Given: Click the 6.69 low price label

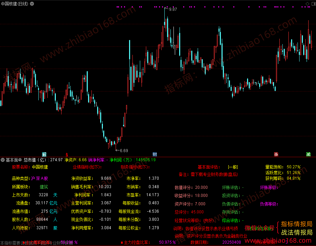Looking at the screenshot, I should (124, 150).
